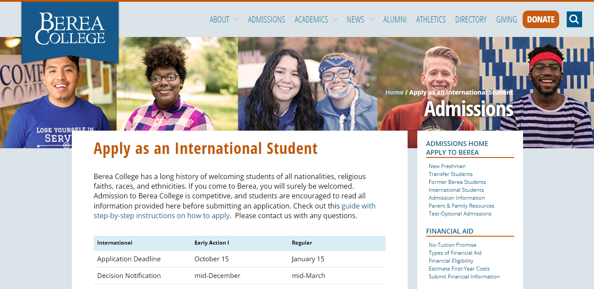Click the International table column header
Image resolution: width=594 pixels, height=289 pixels.
[x=115, y=243]
